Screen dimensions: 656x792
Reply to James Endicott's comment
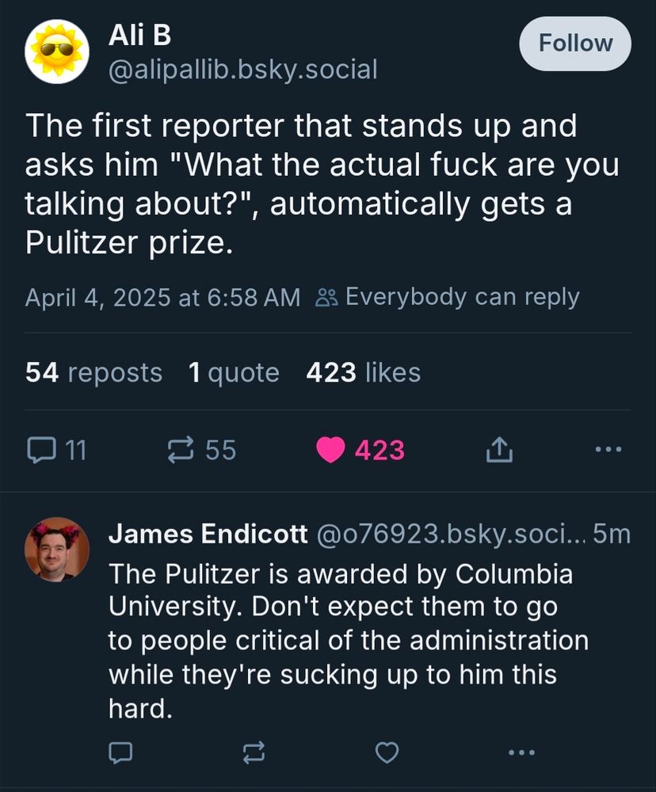[x=120, y=752]
